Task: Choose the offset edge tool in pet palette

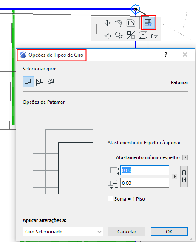Action: pos(119,23)
